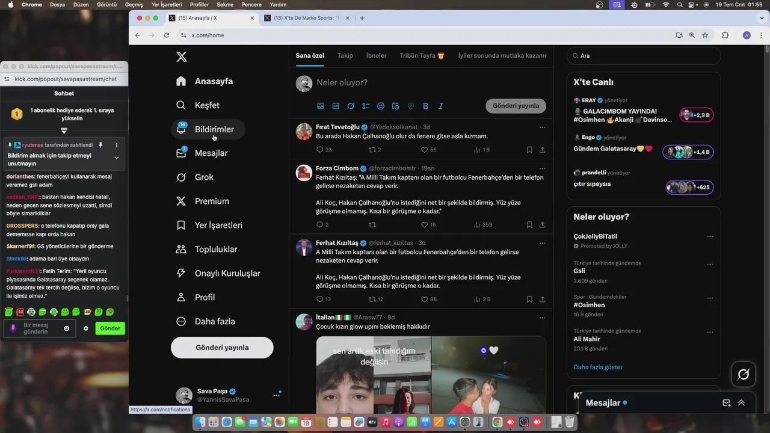Open Onaylı Kuruluşlar page
Screen dimensions: 770x433
point(218,274)
